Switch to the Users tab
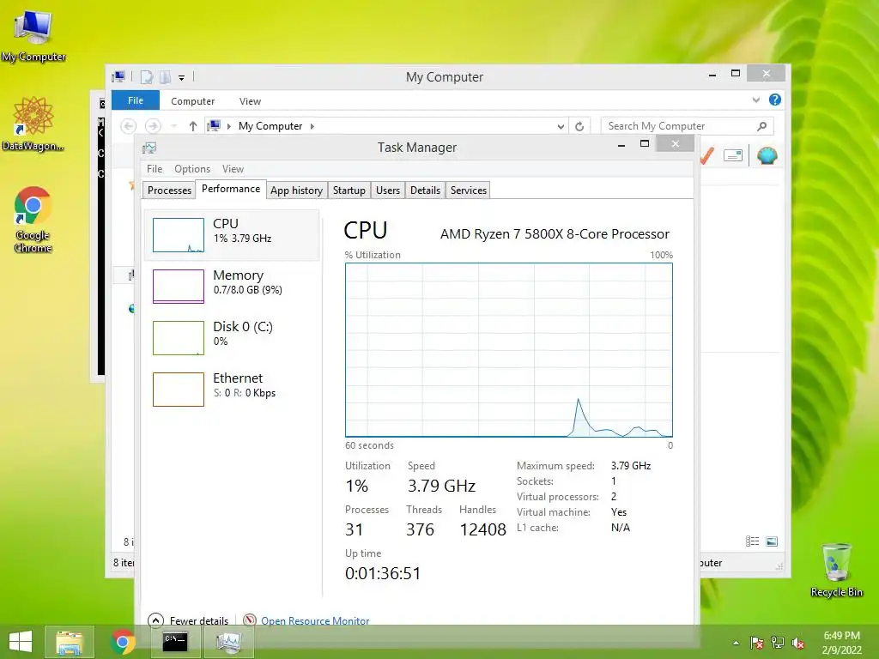 (x=387, y=190)
